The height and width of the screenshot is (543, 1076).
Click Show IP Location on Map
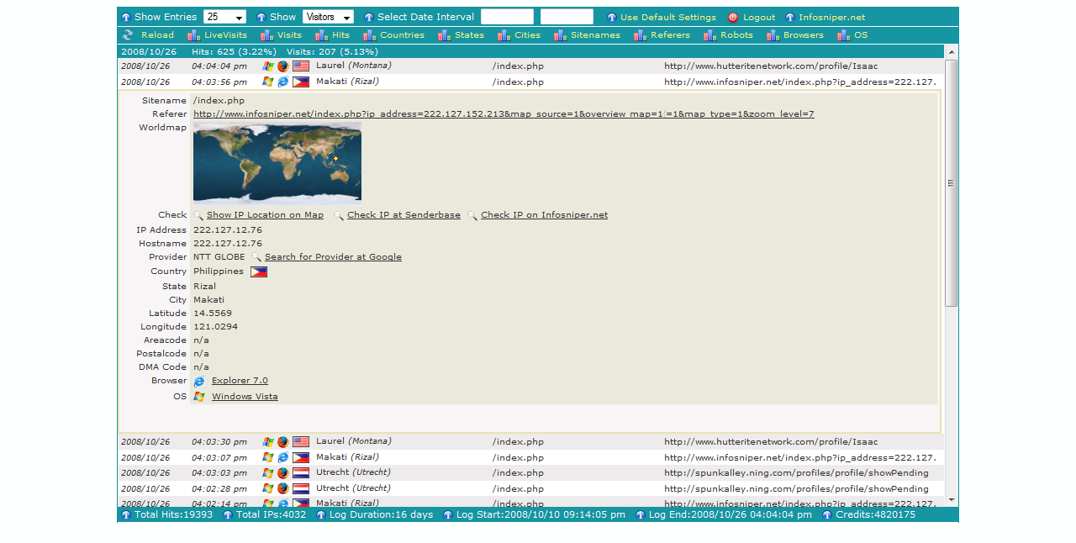[265, 215]
